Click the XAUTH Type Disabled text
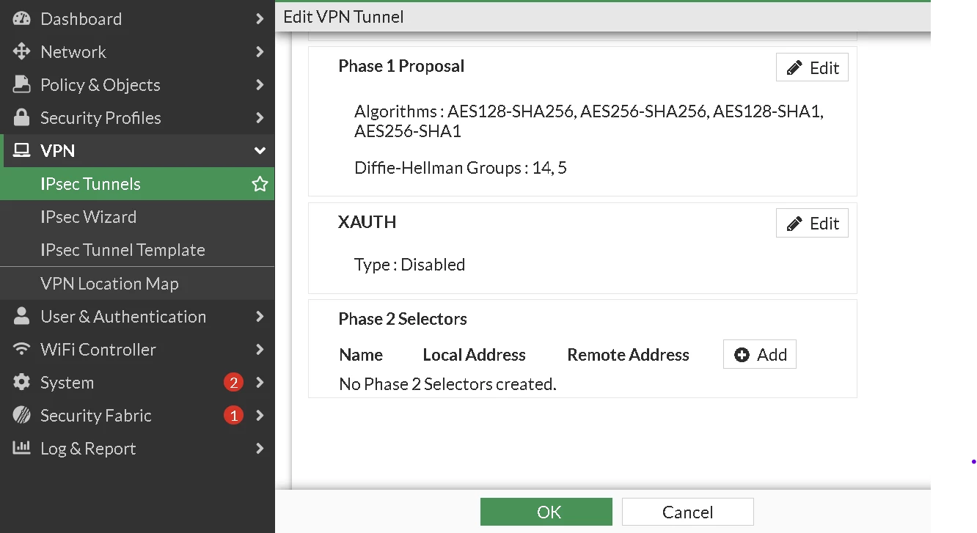 pos(410,265)
